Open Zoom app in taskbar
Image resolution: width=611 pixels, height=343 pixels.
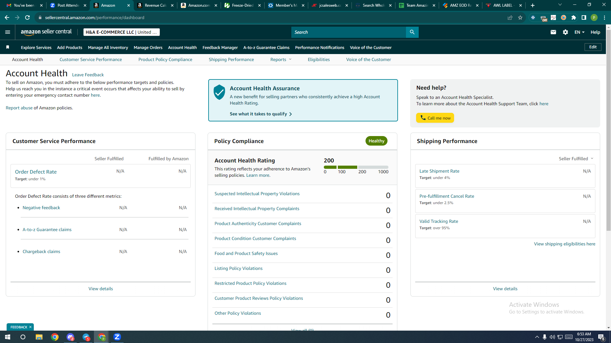point(117,337)
